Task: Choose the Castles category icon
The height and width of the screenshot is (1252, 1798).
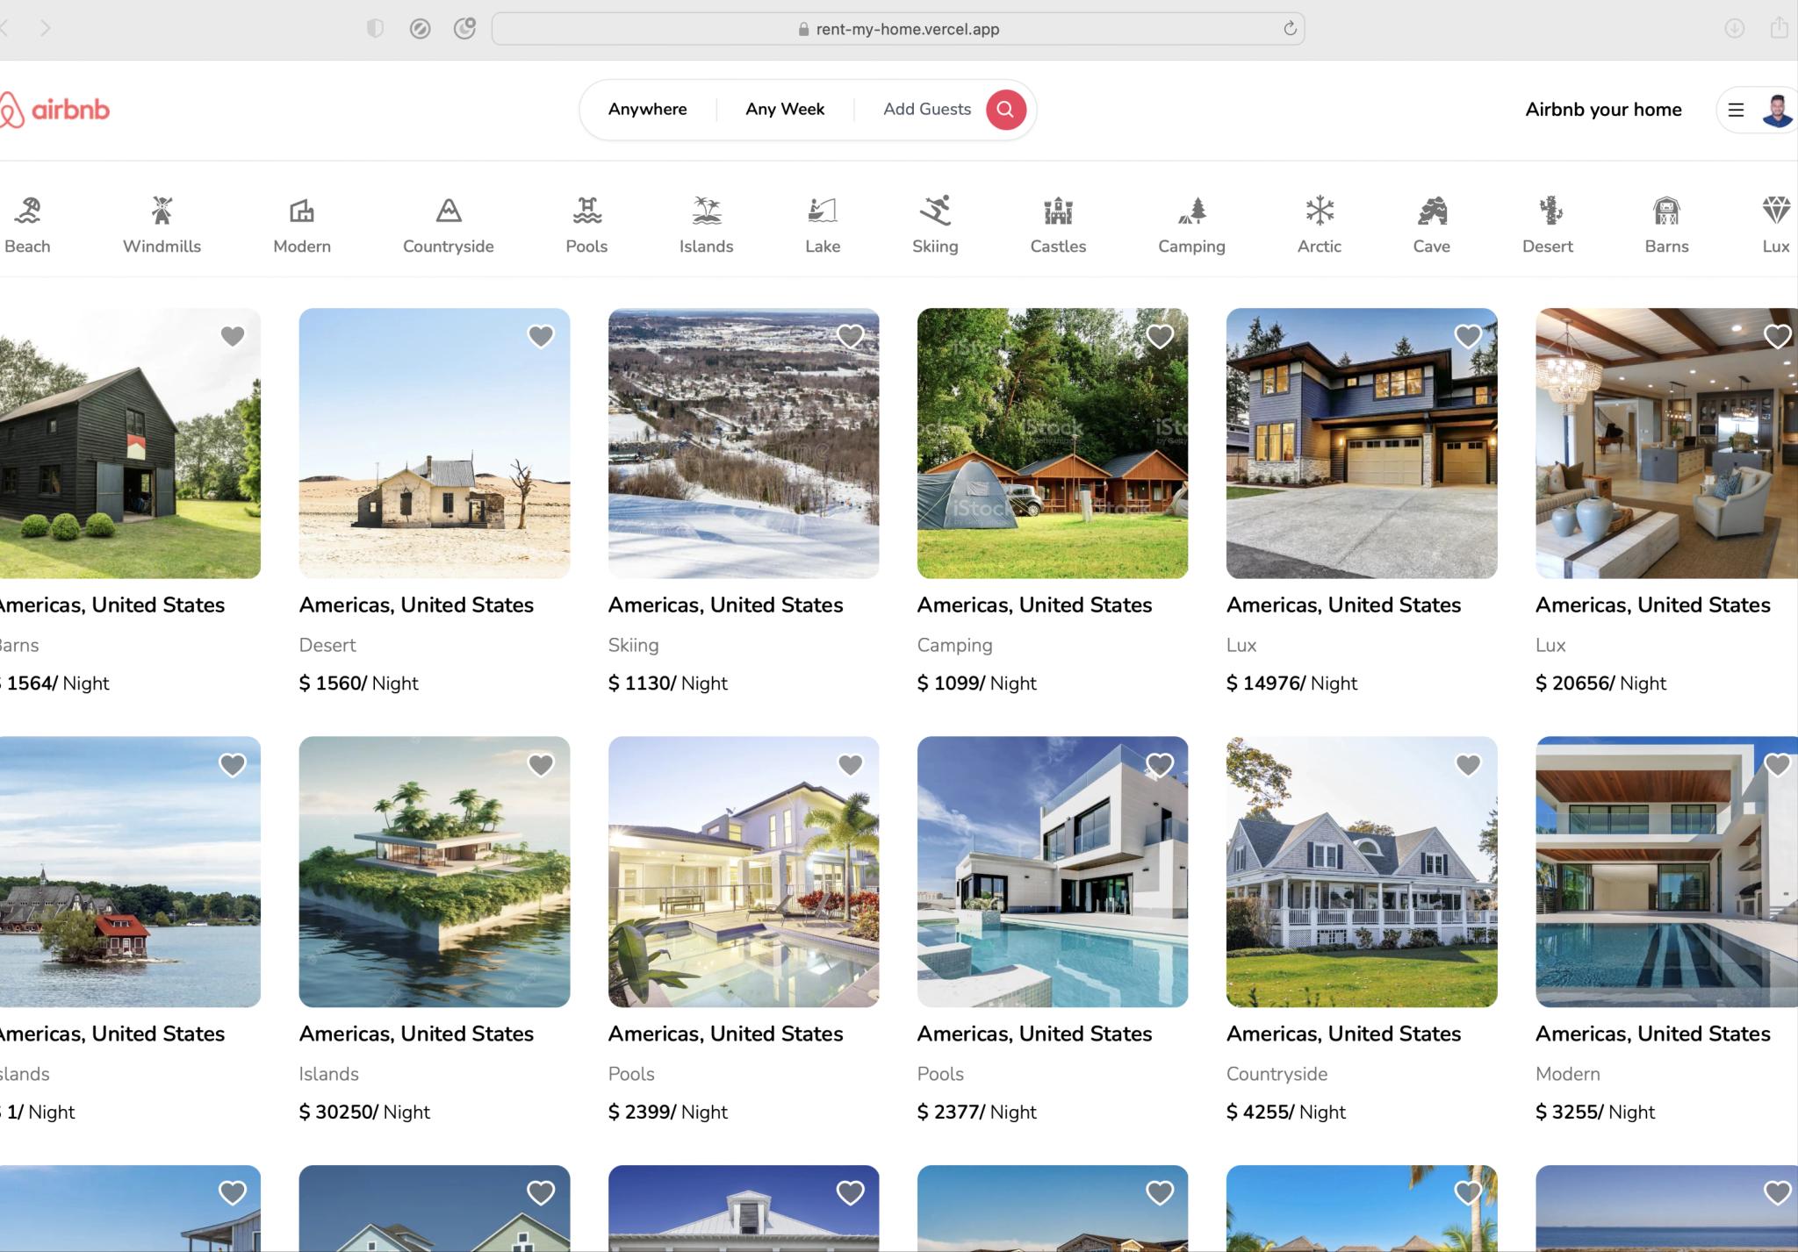Action: (x=1058, y=211)
